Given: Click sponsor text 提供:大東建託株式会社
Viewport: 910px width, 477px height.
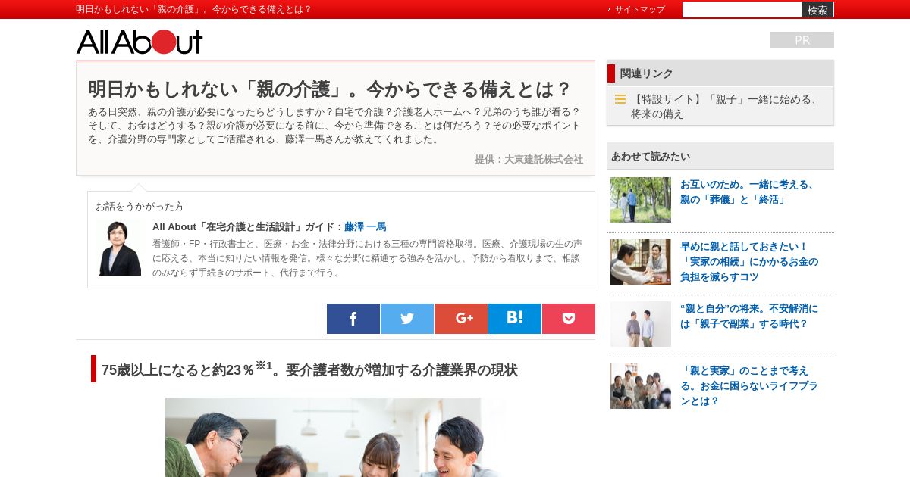Looking at the screenshot, I should click(x=529, y=159).
